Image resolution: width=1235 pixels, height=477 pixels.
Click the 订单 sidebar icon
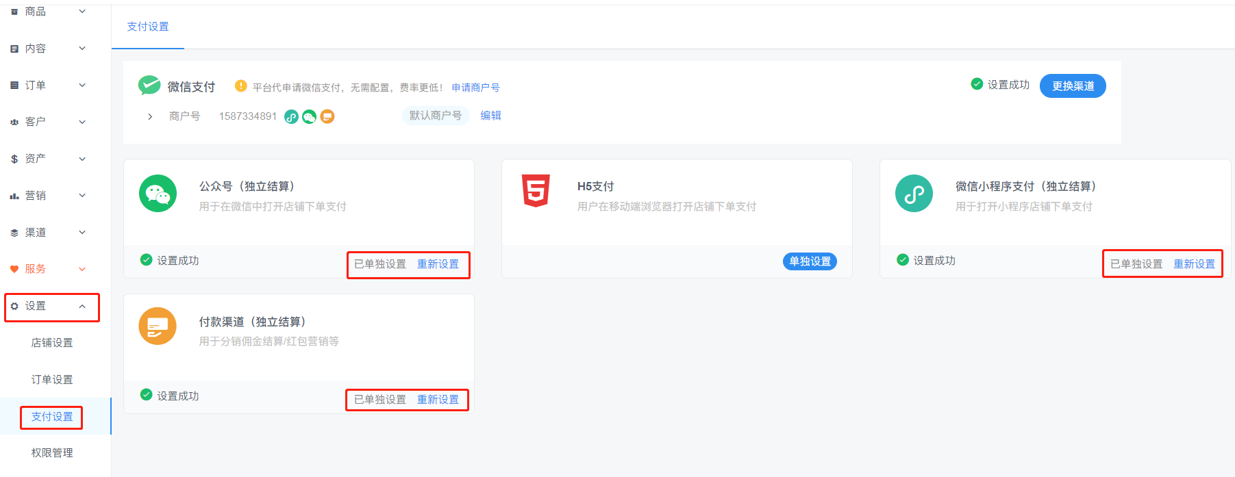[x=14, y=86]
